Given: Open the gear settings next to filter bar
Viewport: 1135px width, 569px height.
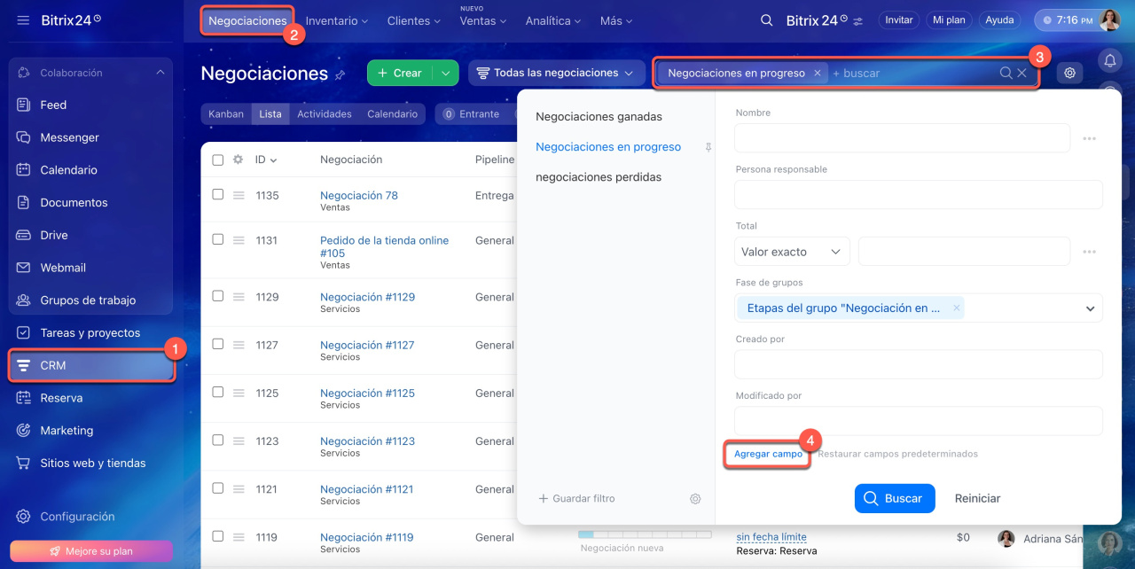Looking at the screenshot, I should (x=1069, y=73).
